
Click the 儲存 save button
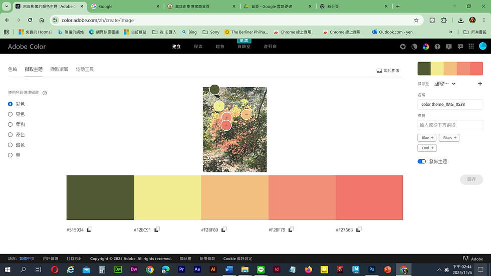coord(471,179)
